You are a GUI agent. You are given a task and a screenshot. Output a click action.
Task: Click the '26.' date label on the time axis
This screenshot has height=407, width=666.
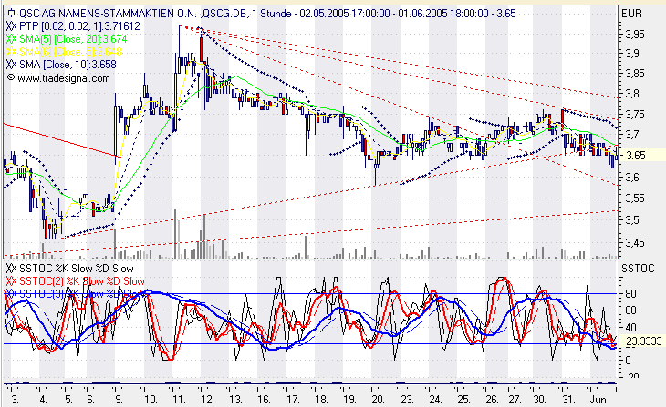(x=492, y=400)
